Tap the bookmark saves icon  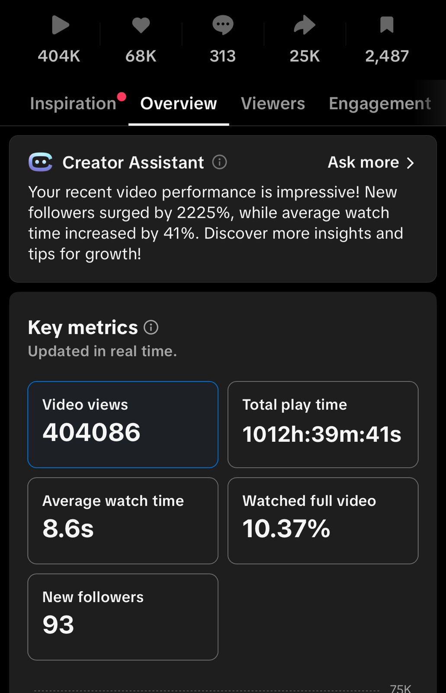pyautogui.click(x=387, y=25)
